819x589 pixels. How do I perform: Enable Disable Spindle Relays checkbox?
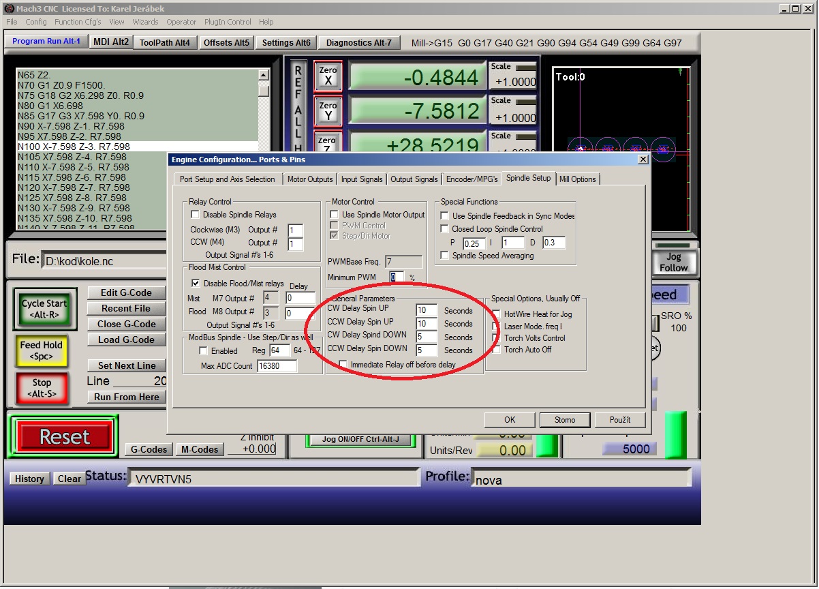(196, 215)
